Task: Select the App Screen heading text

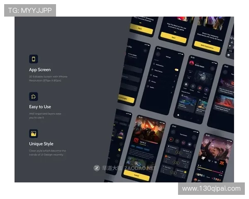Action: pyautogui.click(x=40, y=70)
